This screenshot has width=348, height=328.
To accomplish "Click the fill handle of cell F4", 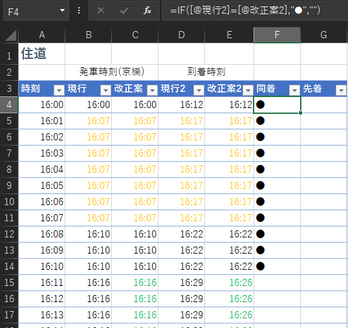I will [x=300, y=113].
